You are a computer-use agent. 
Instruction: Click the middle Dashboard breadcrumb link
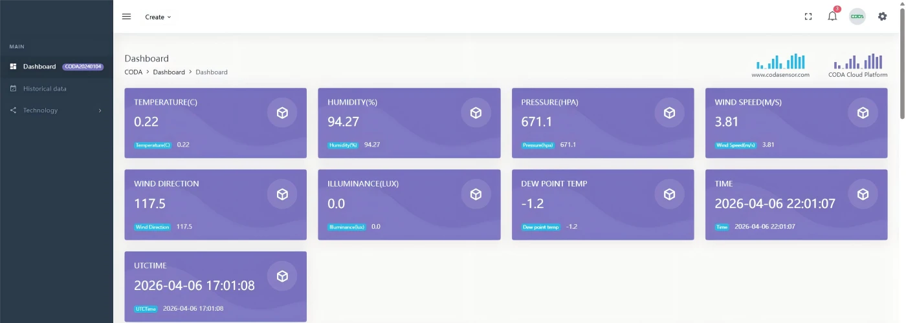coord(169,72)
